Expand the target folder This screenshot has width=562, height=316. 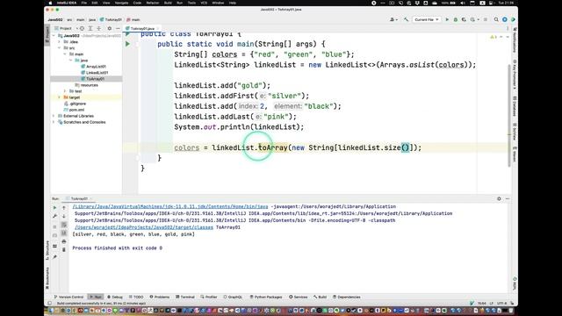click(60, 97)
